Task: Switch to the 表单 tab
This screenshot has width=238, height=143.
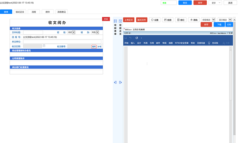Action: 6,12
